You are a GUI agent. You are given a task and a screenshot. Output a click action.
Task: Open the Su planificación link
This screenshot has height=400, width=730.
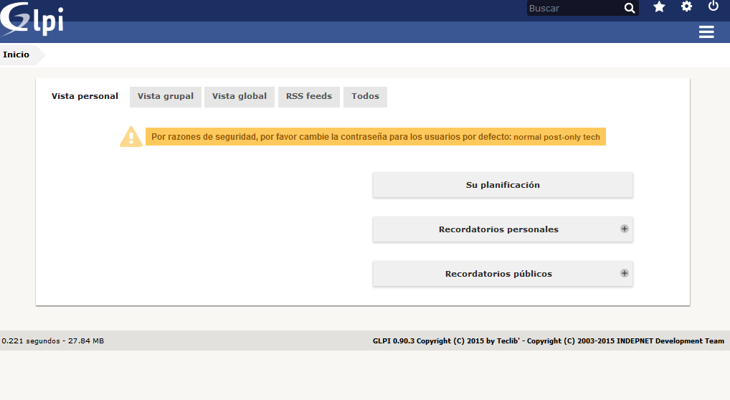point(503,185)
